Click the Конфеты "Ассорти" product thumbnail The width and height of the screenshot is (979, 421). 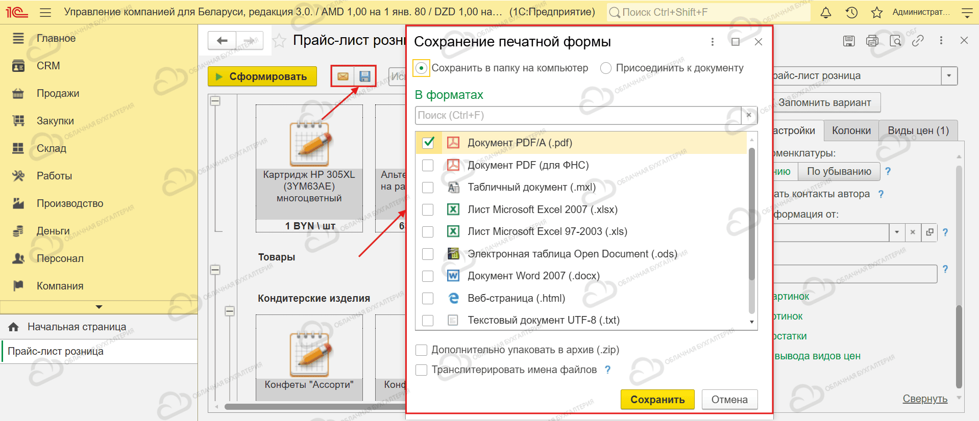309,355
